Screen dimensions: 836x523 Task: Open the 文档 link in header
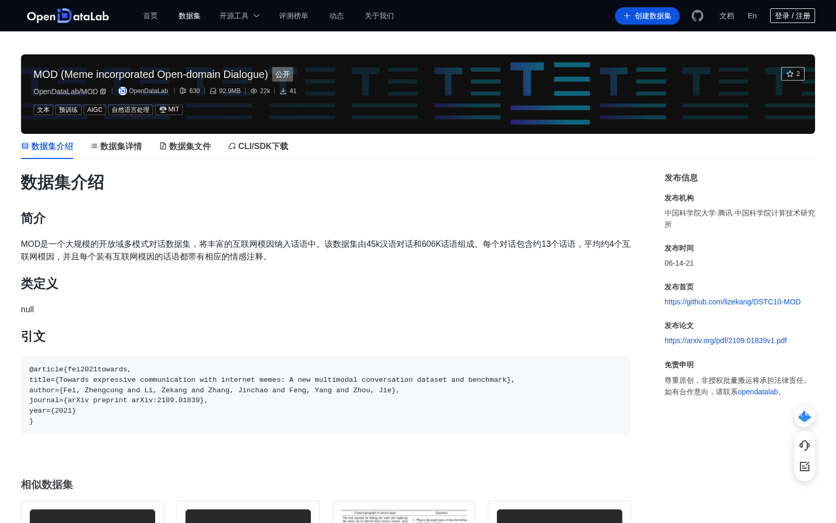(x=727, y=16)
